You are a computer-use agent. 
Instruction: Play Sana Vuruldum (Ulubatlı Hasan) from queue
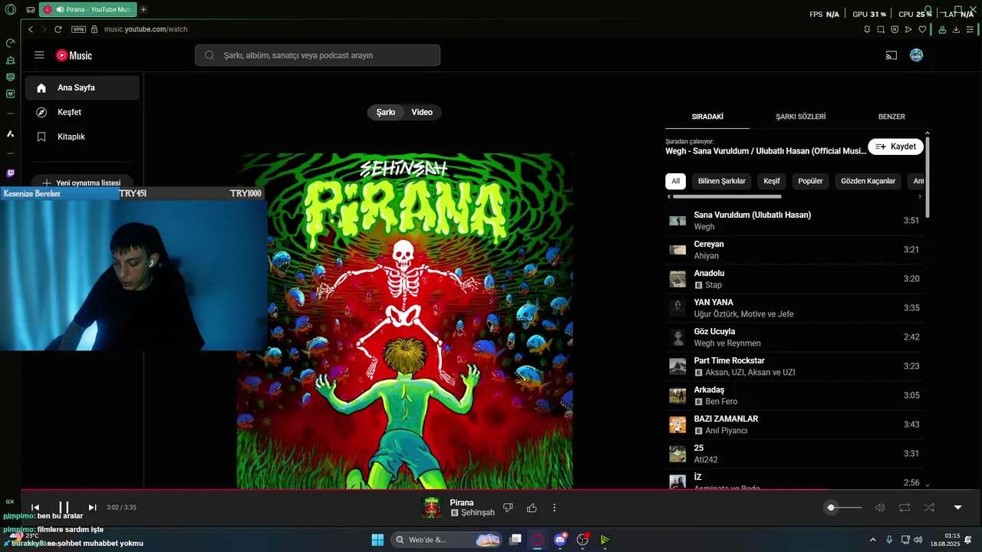click(x=794, y=221)
